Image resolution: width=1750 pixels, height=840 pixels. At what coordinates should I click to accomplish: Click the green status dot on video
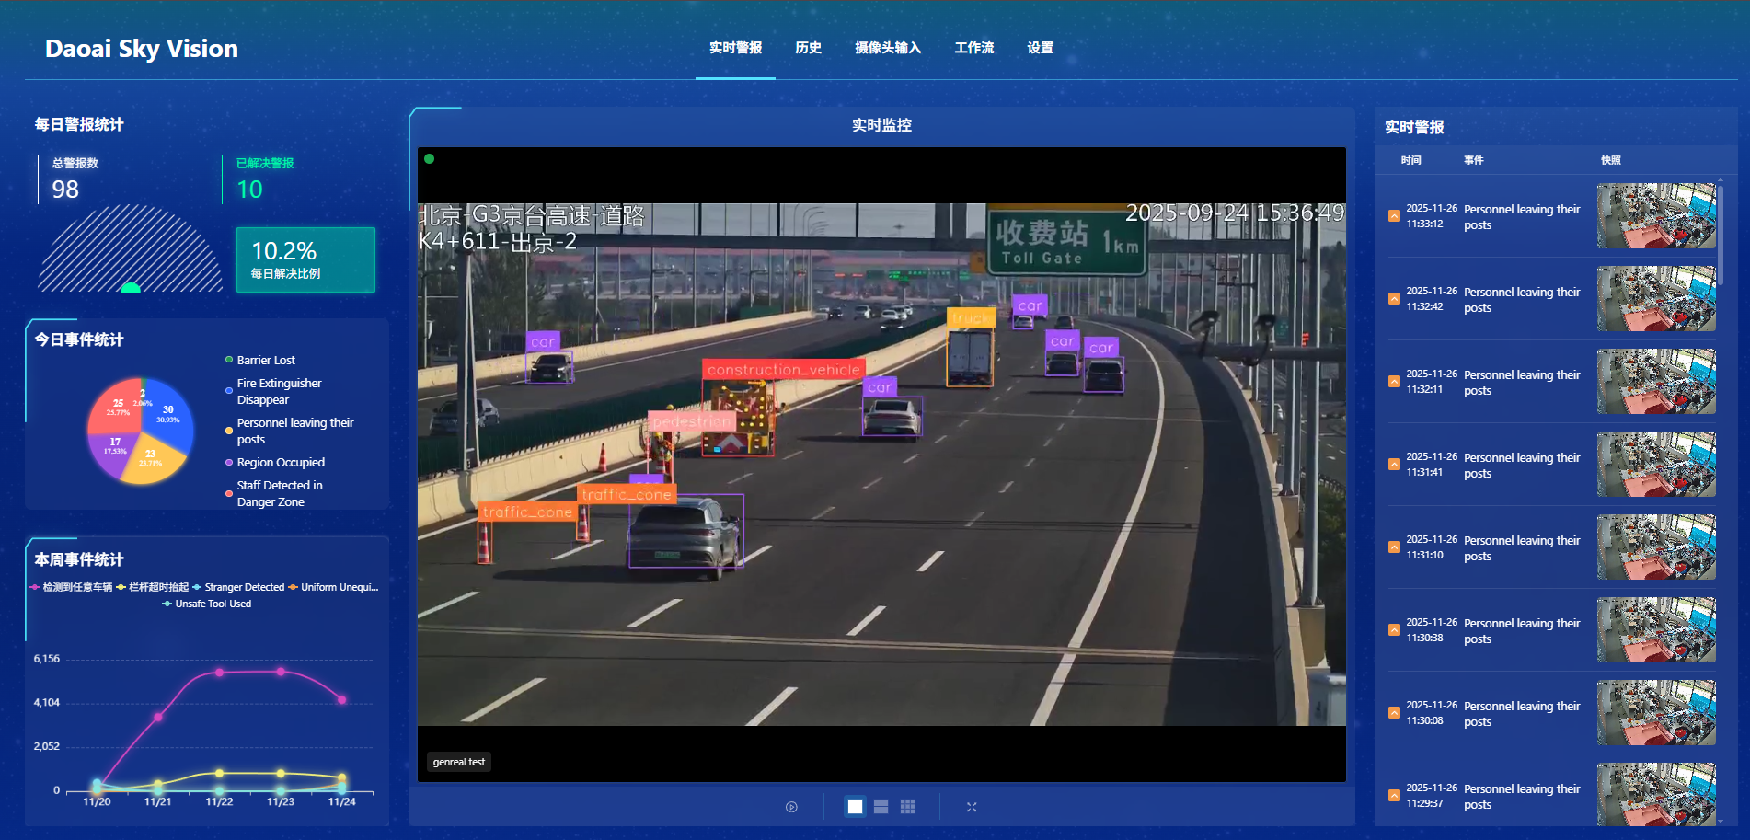[429, 159]
